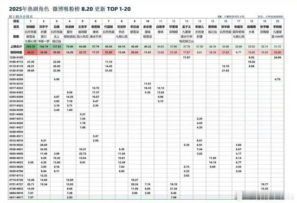This screenshot has height=203, width=297.
Task: Click total value '140.79'
Action: [43, 47]
